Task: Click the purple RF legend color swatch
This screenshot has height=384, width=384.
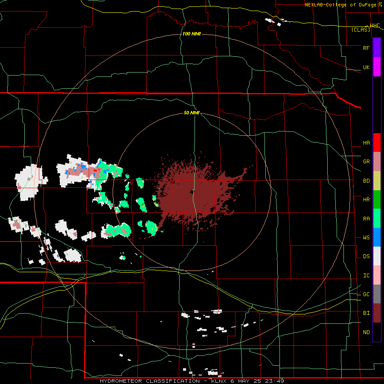Action: tap(377, 48)
